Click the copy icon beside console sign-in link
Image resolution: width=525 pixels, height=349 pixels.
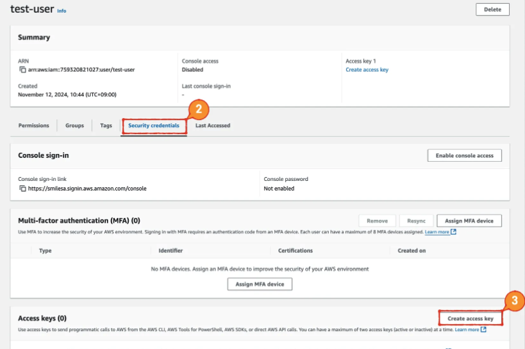pyautogui.click(x=22, y=189)
